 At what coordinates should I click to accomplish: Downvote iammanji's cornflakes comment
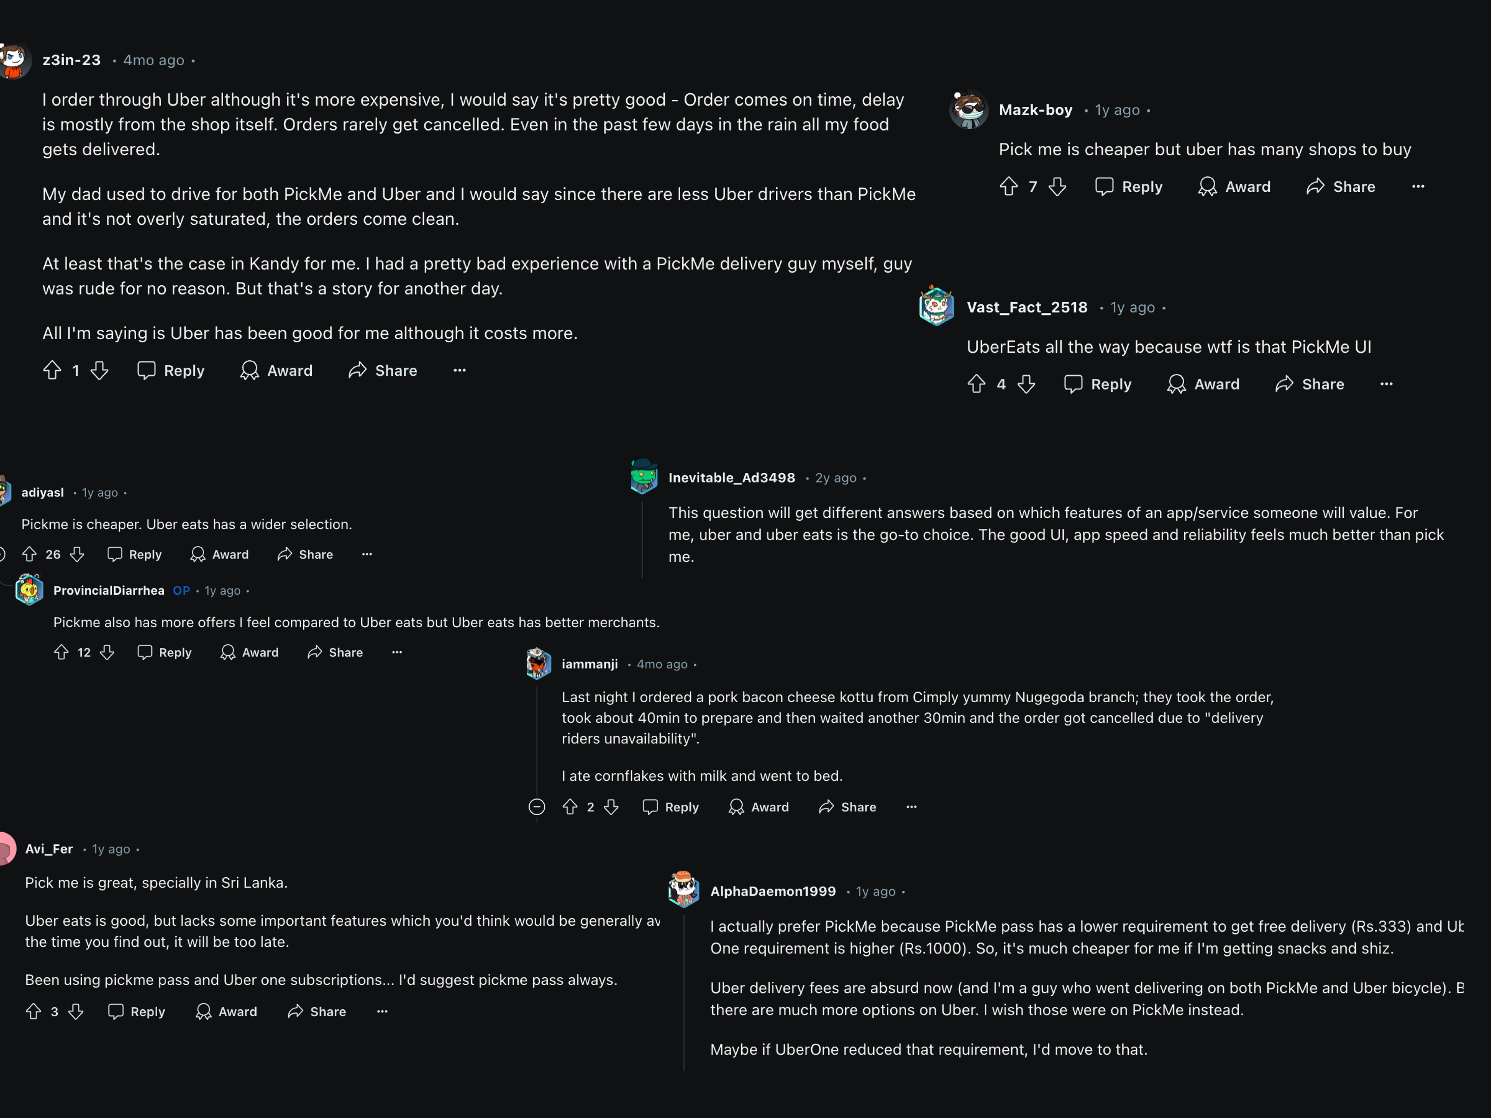click(x=612, y=807)
